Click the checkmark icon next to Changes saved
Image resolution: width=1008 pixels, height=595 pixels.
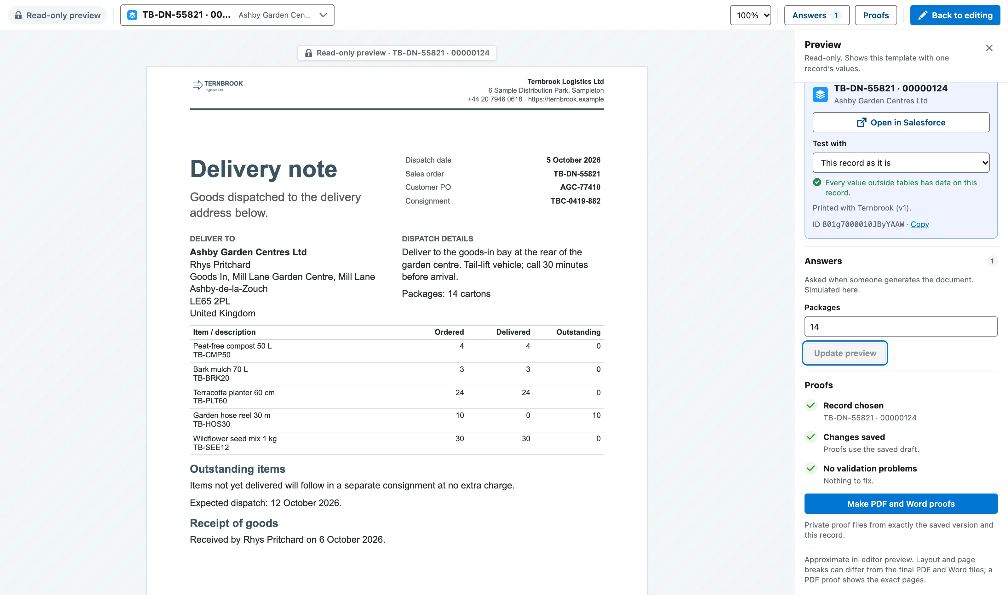tap(811, 436)
